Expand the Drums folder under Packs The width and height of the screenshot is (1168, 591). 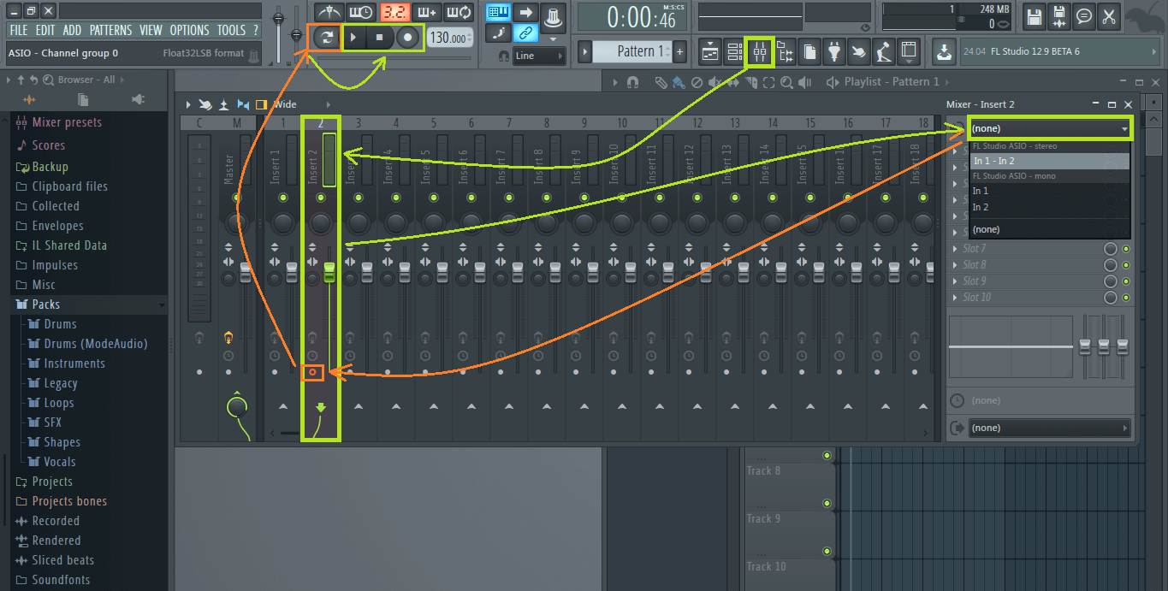(x=60, y=324)
